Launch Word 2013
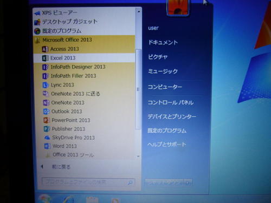The height and width of the screenshot is (203, 271). click(x=84, y=146)
